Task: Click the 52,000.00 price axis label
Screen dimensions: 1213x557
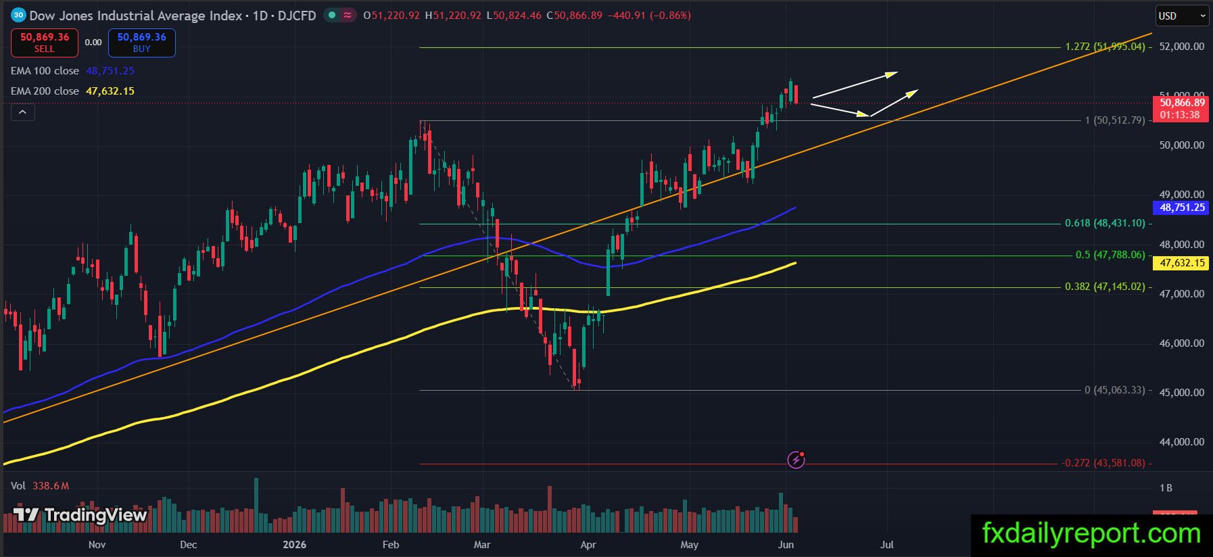Action: point(1182,47)
